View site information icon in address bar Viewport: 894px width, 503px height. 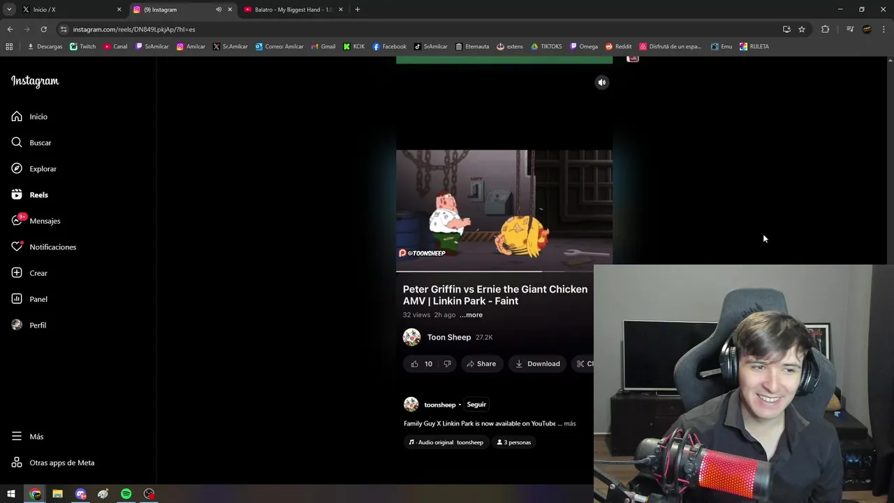tap(64, 29)
